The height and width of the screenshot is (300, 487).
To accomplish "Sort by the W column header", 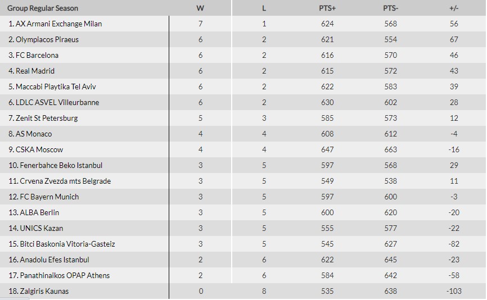I will tap(200, 8).
